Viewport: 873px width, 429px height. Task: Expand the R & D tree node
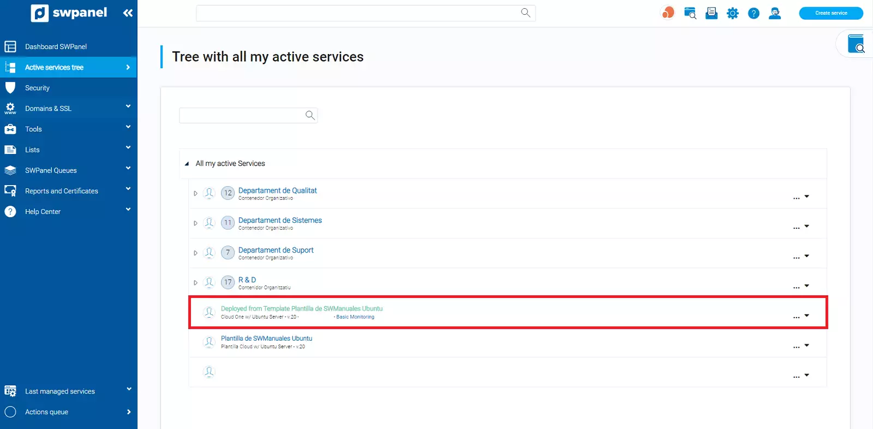(x=195, y=283)
